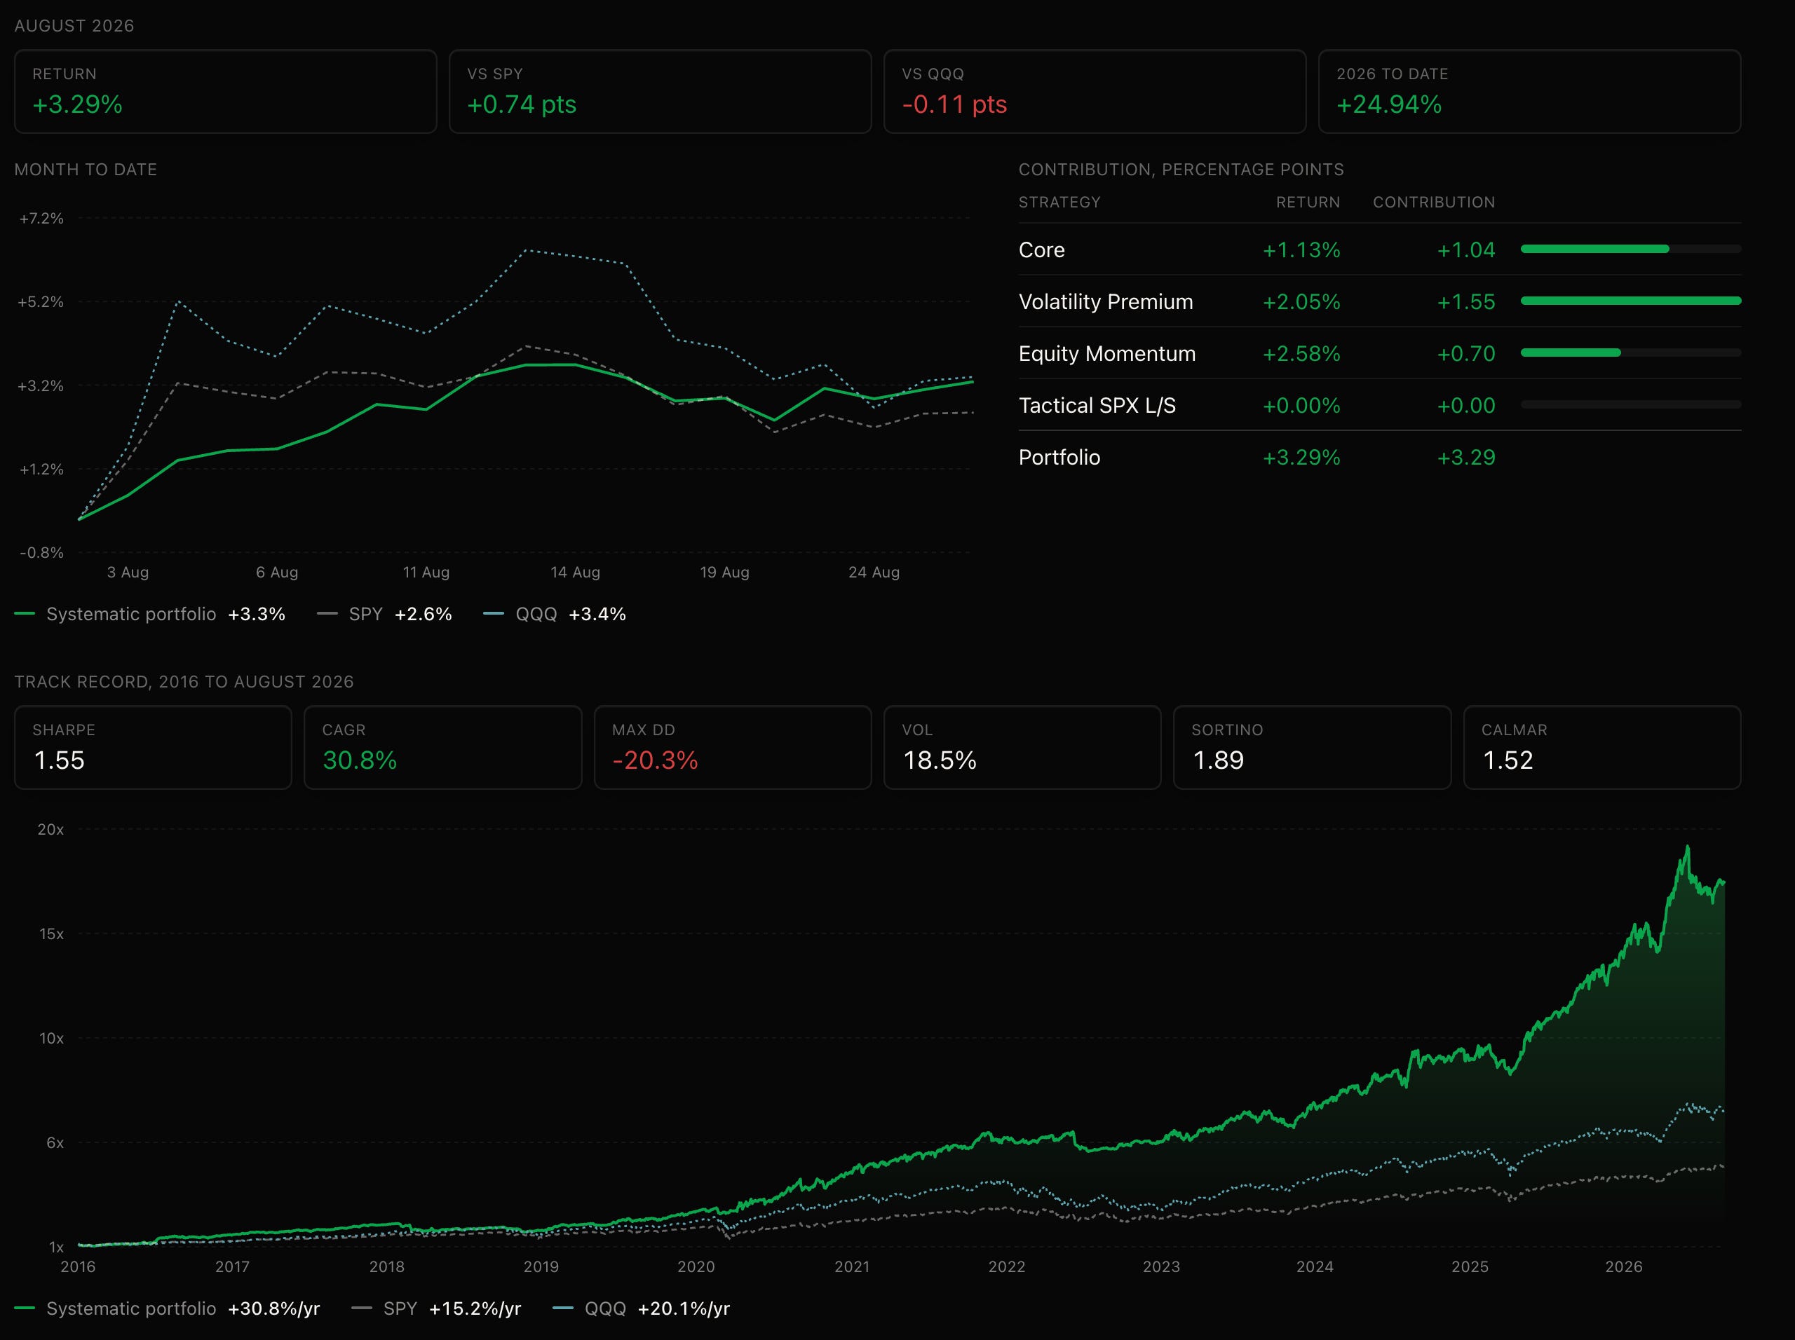Select the Equity Momentum strategy name
The width and height of the screenshot is (1795, 1340).
(x=1107, y=354)
